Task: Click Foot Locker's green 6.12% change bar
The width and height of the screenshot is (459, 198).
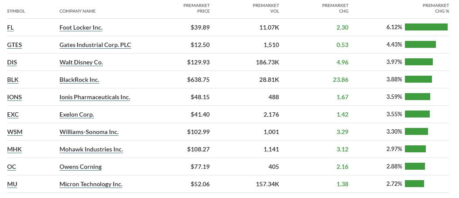Action: click(426, 27)
